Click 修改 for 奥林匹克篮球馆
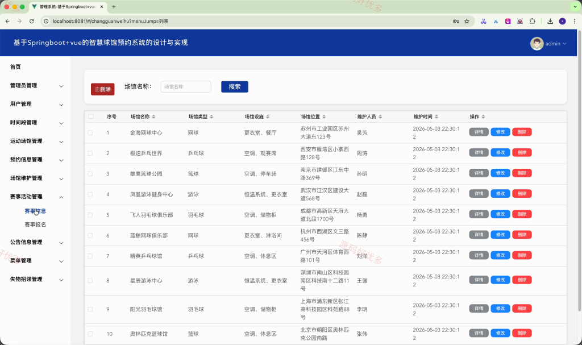Screen dimensions: 582x345 pyautogui.click(x=500, y=333)
